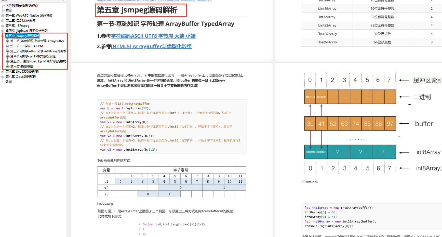
Task: Click code line var v1 = new Uint8Array(b);
Action: click(124, 122)
